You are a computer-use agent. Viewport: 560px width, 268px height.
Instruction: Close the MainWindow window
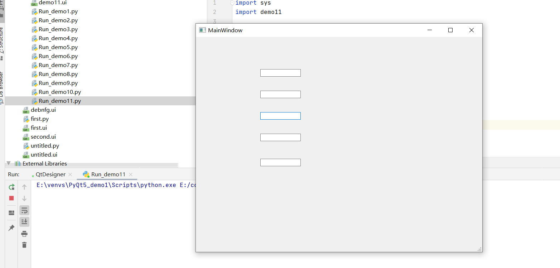[472, 30]
